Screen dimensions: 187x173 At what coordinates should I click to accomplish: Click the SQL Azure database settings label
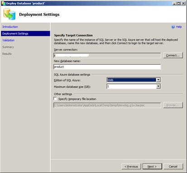coord(72,75)
